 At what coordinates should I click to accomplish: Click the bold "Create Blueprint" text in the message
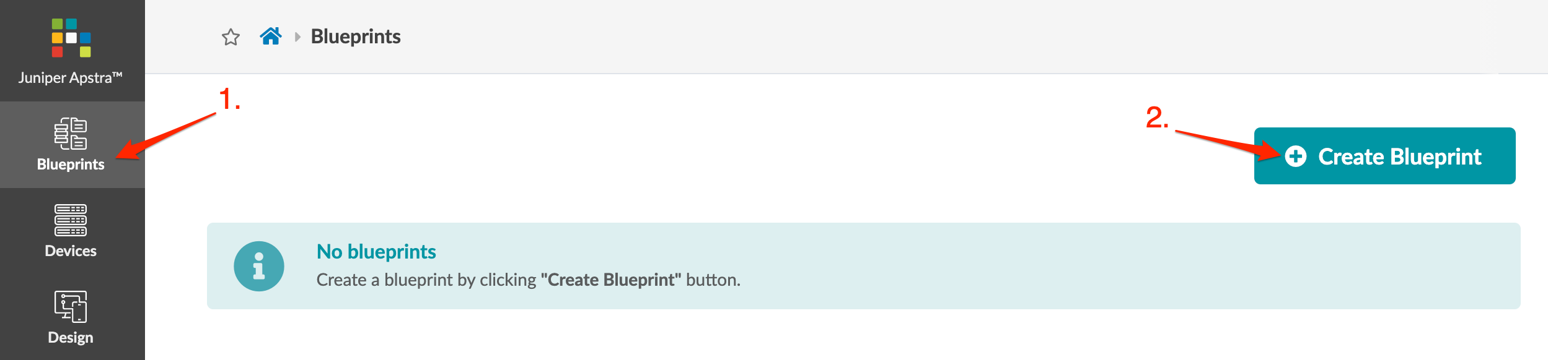(x=610, y=280)
